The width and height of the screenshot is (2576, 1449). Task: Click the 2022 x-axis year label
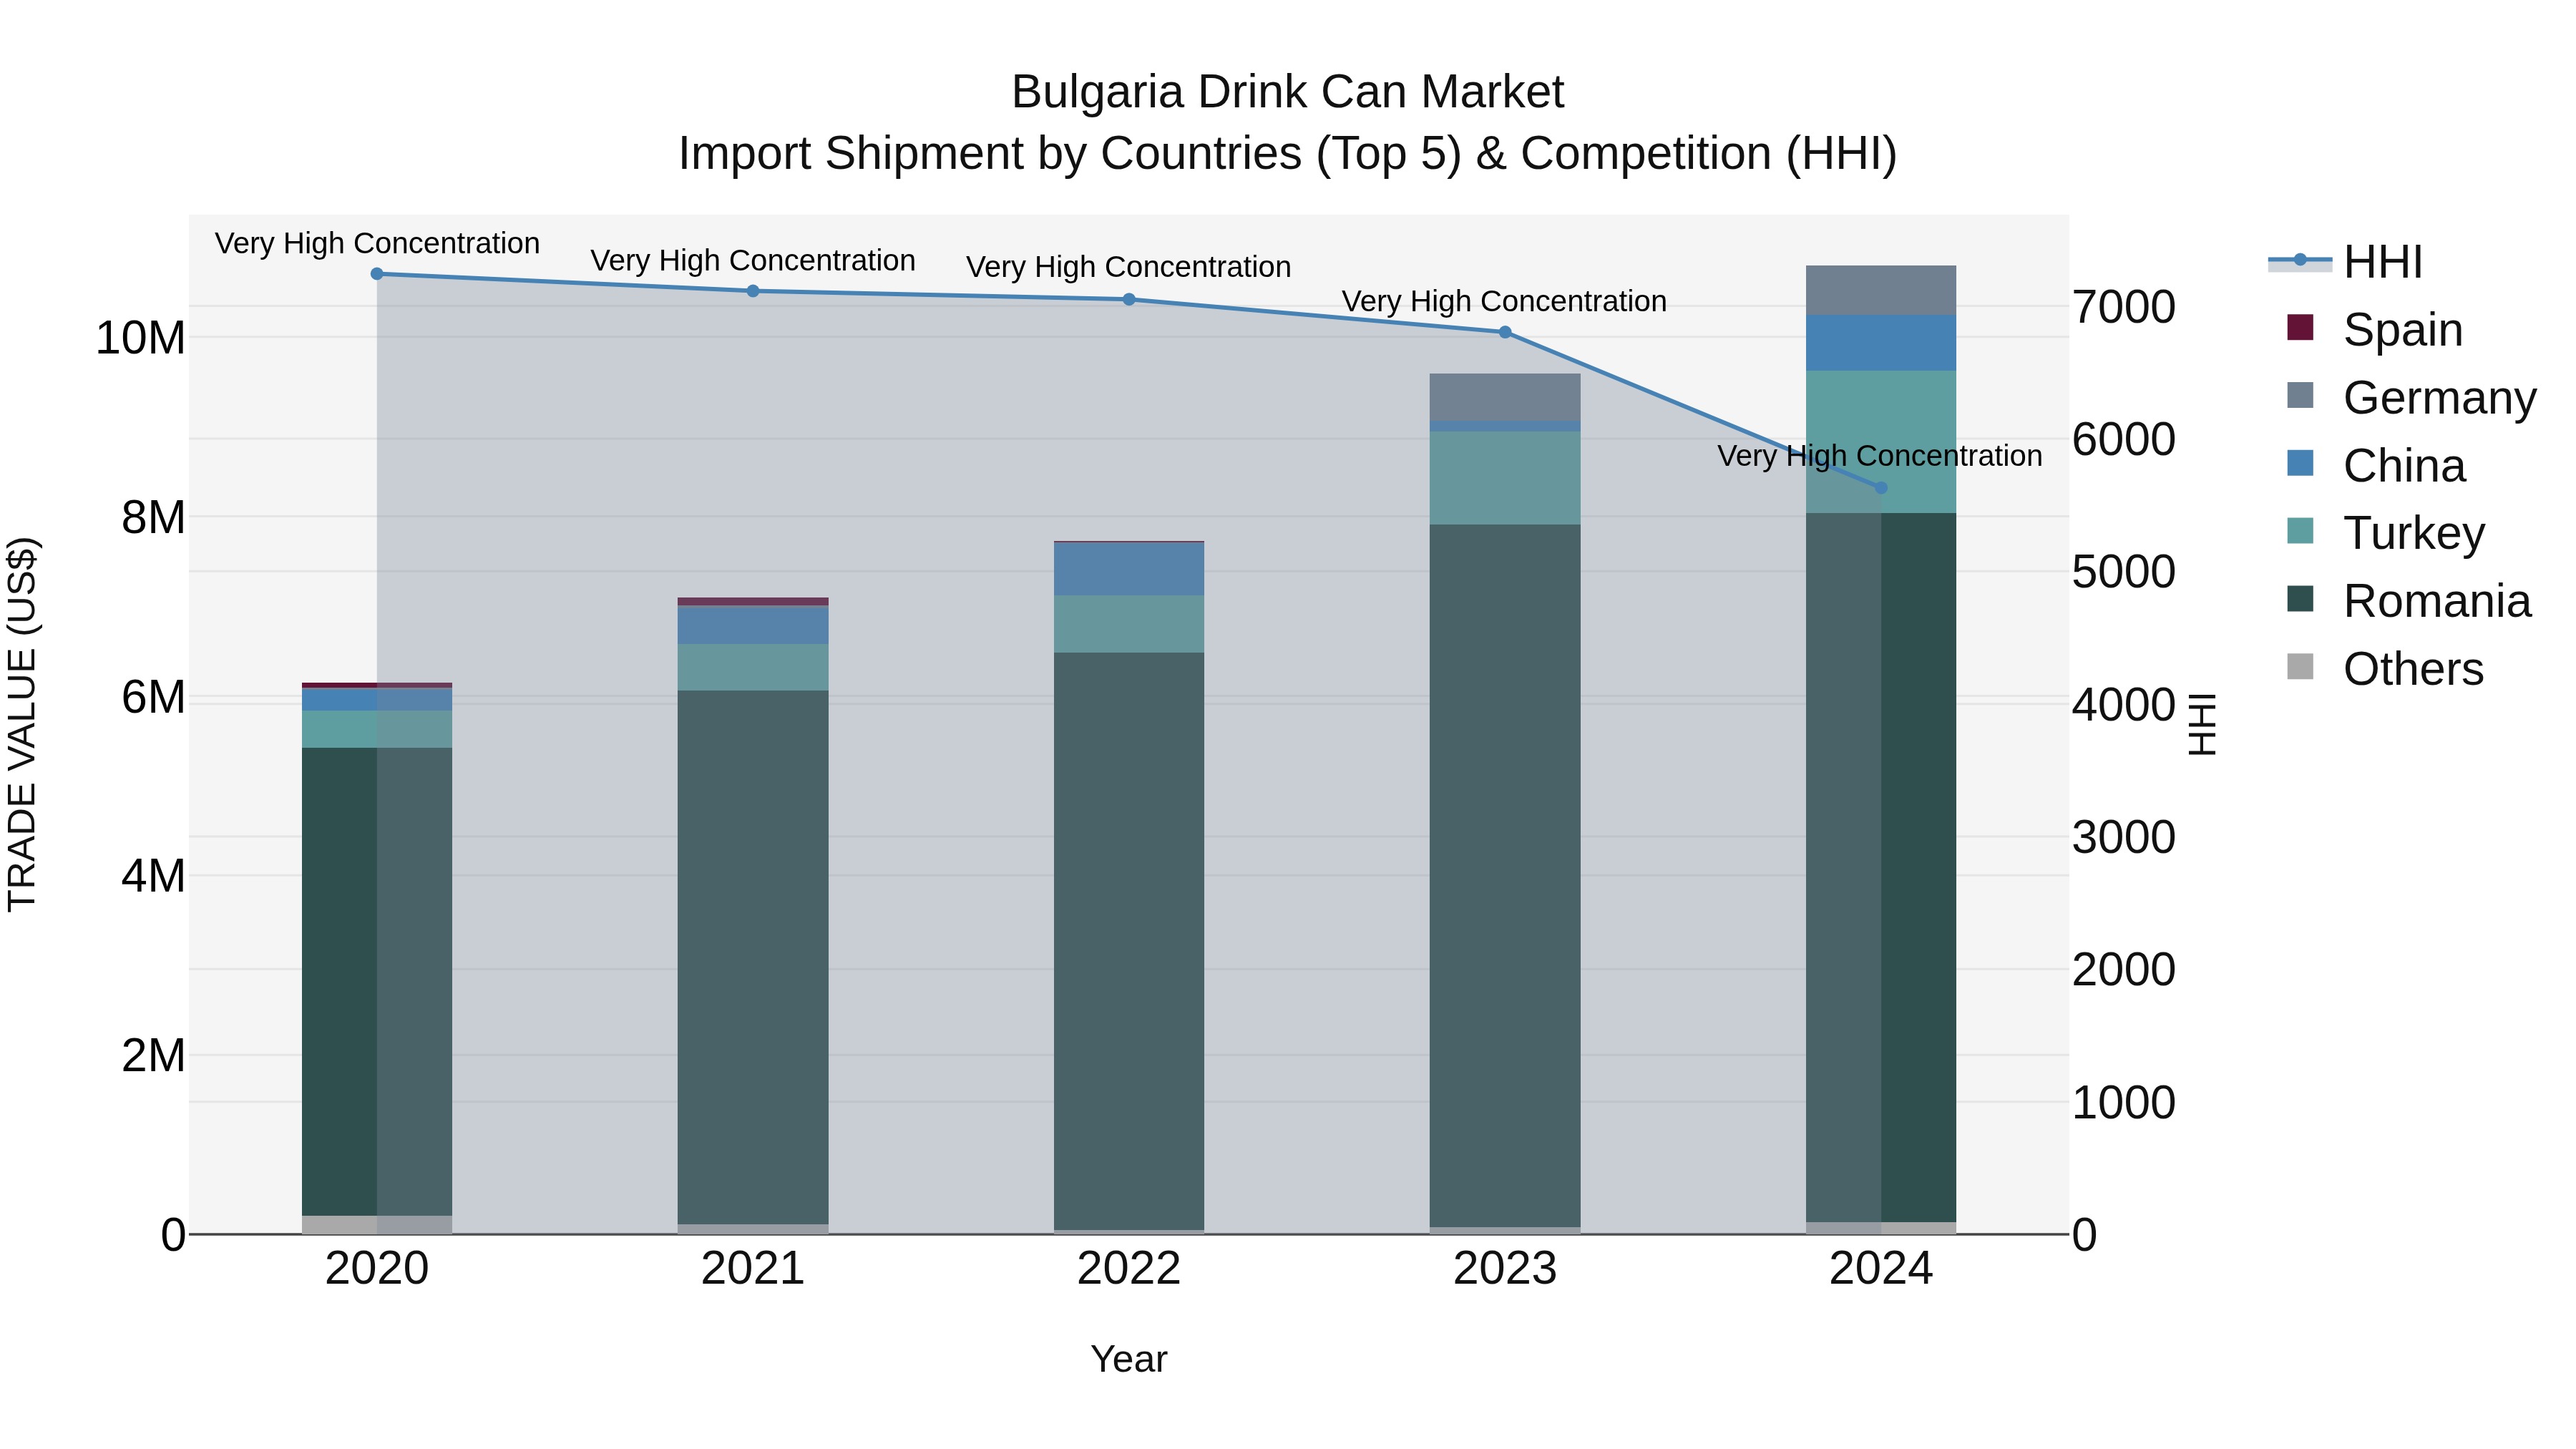(x=1129, y=1269)
